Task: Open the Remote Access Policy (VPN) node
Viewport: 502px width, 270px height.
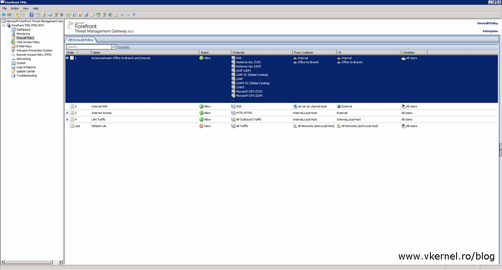Action: click(x=33, y=54)
